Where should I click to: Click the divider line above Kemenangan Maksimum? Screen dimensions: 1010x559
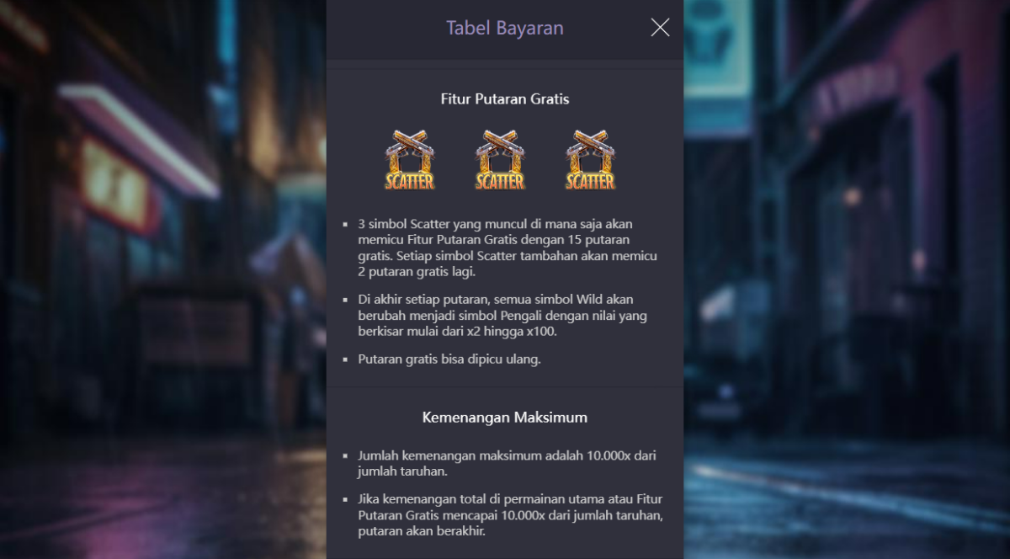(x=505, y=387)
